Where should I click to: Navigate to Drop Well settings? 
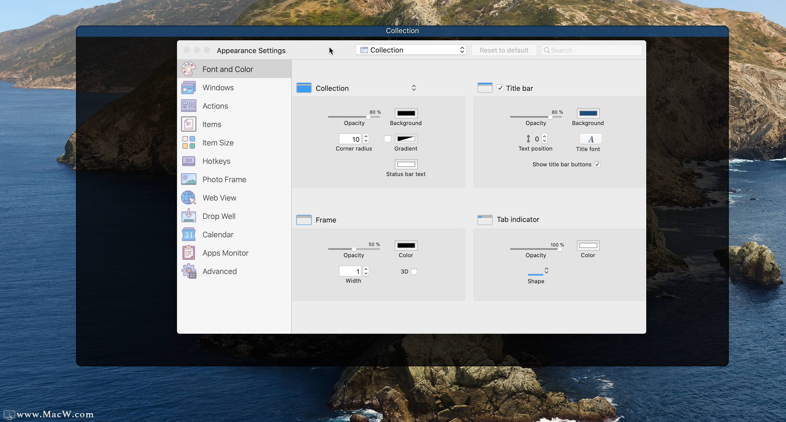pyautogui.click(x=219, y=216)
